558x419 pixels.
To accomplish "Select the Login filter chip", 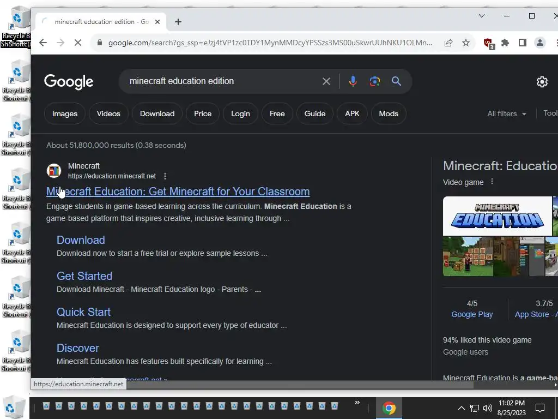I will [240, 113].
